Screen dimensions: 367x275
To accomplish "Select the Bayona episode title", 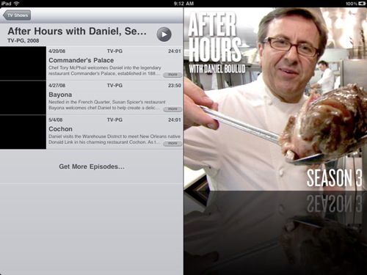I will [x=60, y=95].
